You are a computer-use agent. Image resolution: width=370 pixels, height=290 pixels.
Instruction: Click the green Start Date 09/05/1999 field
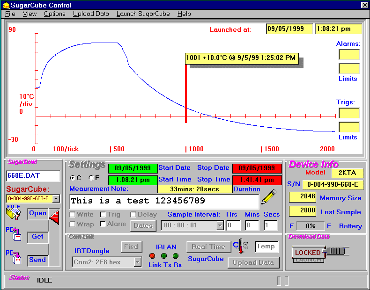click(133, 168)
